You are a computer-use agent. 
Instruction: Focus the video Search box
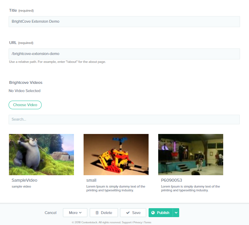pos(124,120)
